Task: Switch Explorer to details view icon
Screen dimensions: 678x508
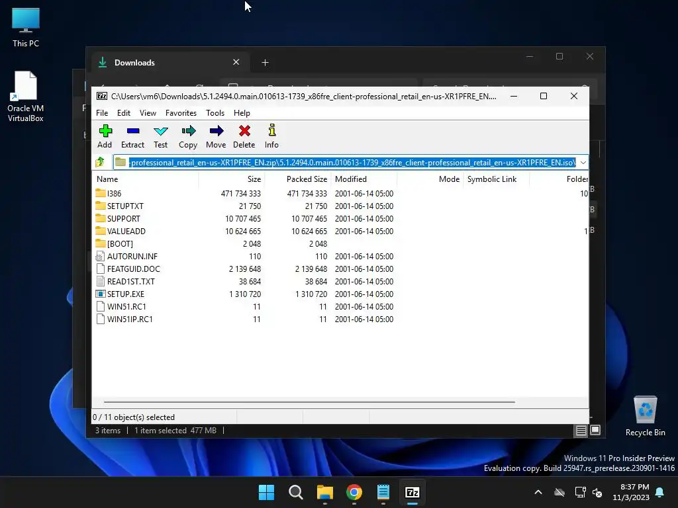Action: [581, 430]
